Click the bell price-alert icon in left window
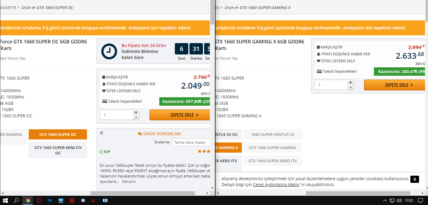 (x=104, y=84)
